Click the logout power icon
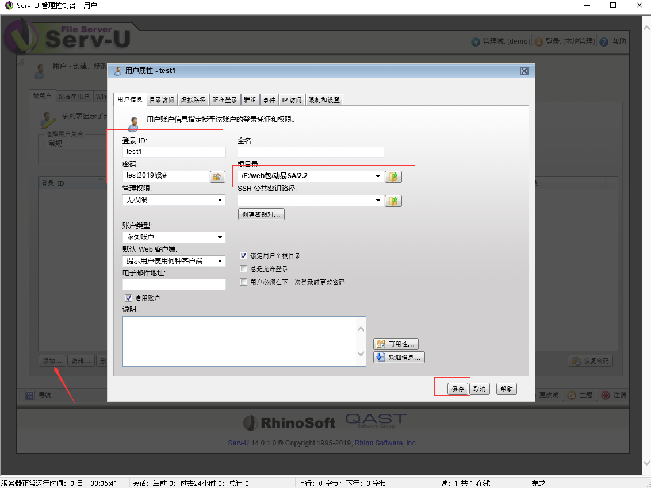 pos(606,395)
